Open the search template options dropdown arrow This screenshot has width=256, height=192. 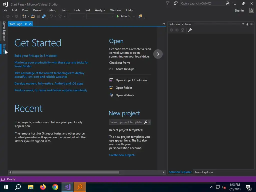149,122
